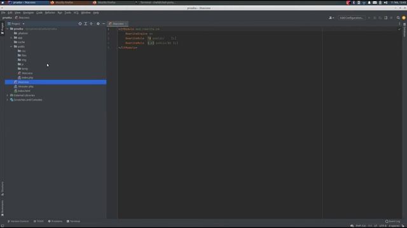The width and height of the screenshot is (407, 228).
Task: Click the Stop icon in run toolbar
Action: point(392,18)
